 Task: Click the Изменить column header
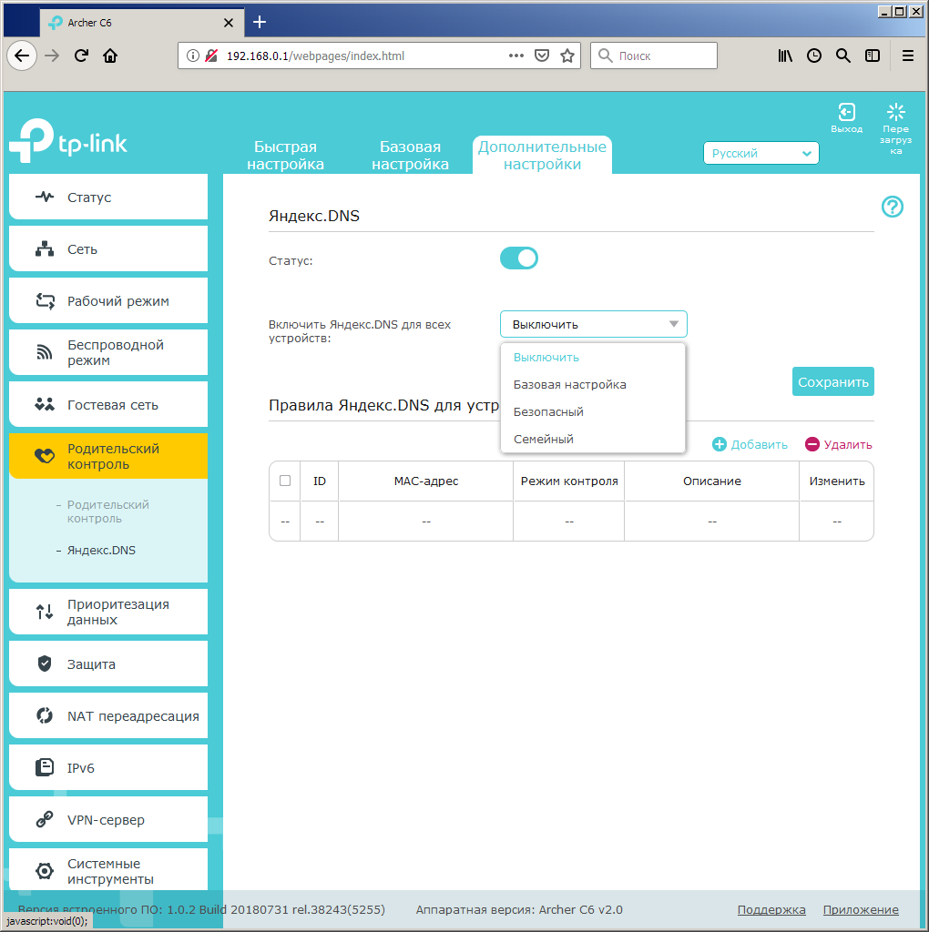coord(837,481)
